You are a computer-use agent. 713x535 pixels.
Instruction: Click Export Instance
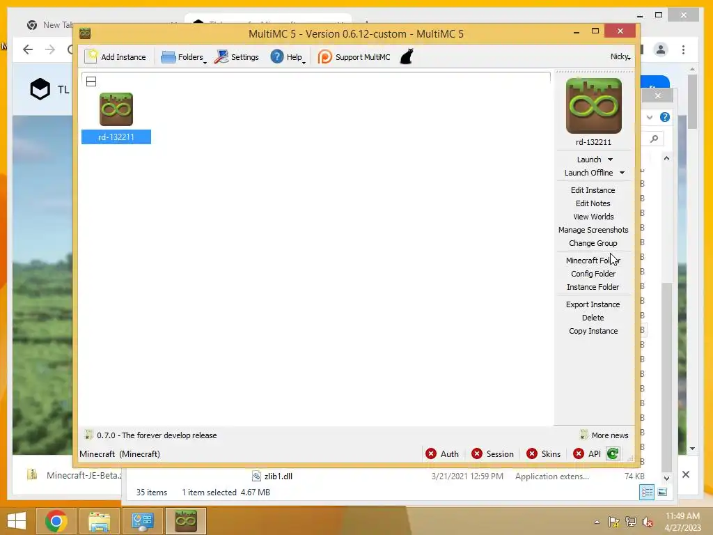593,304
